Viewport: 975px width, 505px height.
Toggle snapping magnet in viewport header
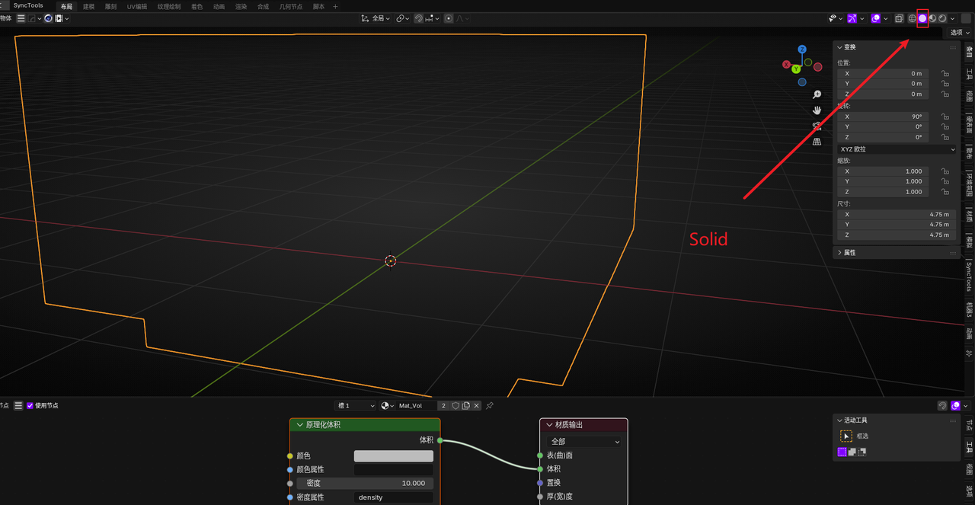[419, 18]
